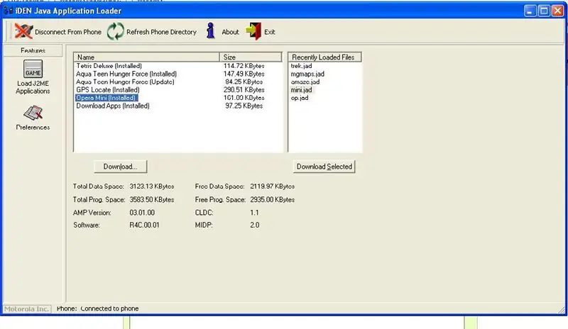Select trek.jad in recent files
Viewport: 568px width, 329px height.
[x=301, y=66]
